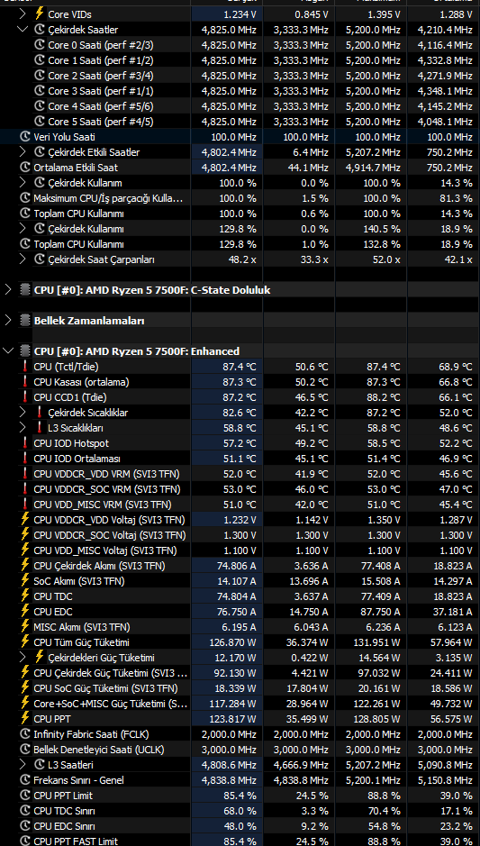Screen dimensions: 480x846
Task: Expand Çekirdek Kullanımı row showing 129.8 %
Action: (x=23, y=229)
